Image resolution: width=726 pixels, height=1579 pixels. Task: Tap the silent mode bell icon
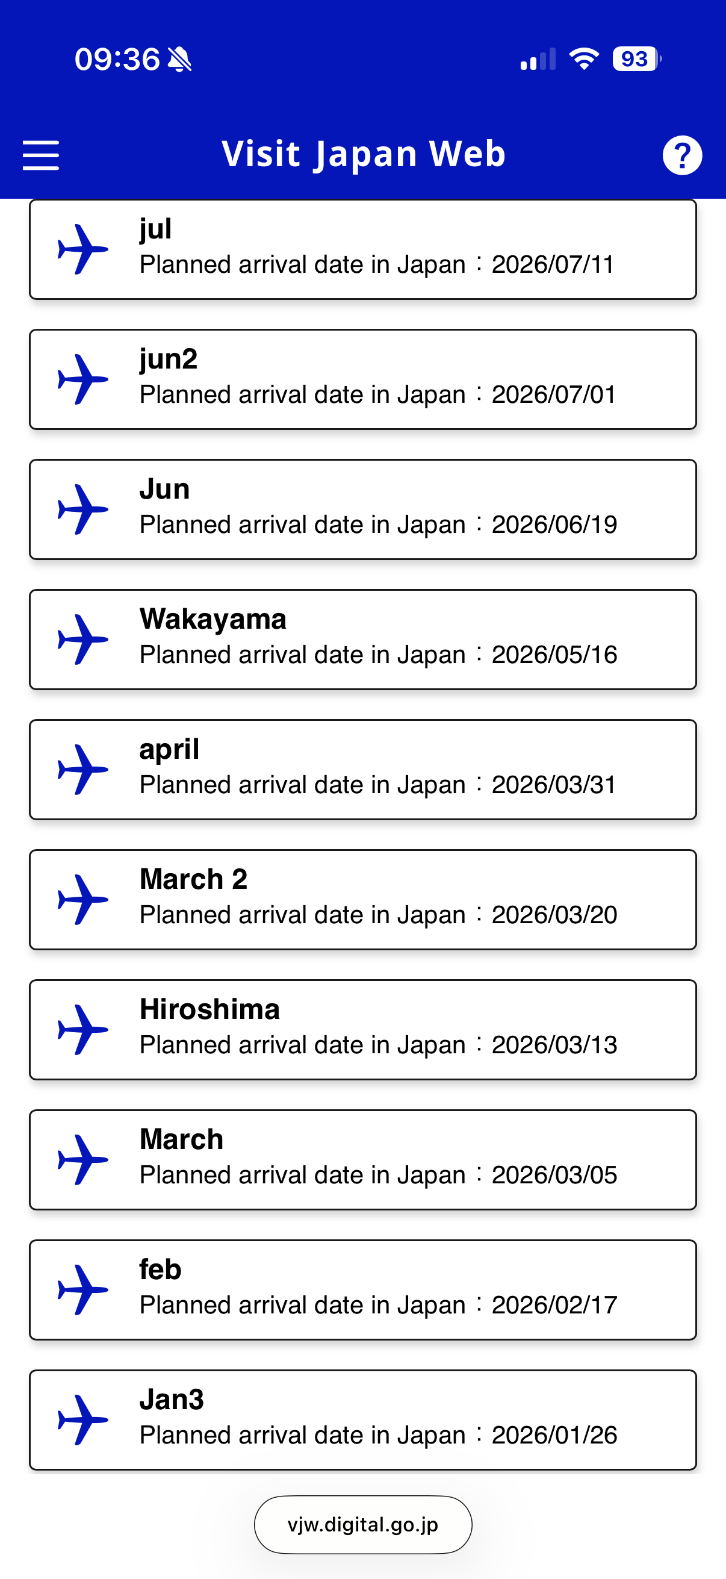(179, 60)
